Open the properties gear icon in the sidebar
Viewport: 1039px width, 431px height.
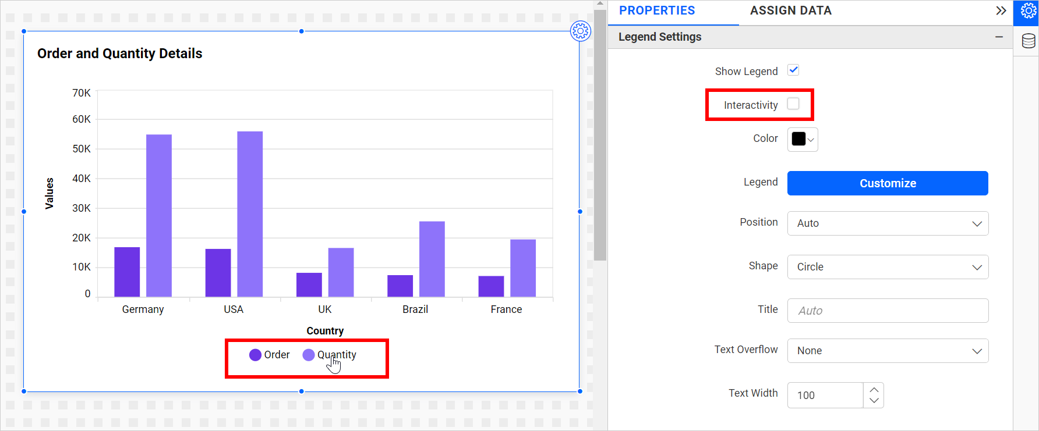point(1028,12)
